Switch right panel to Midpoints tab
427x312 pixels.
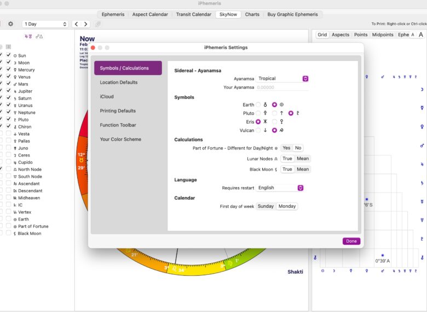tap(383, 34)
